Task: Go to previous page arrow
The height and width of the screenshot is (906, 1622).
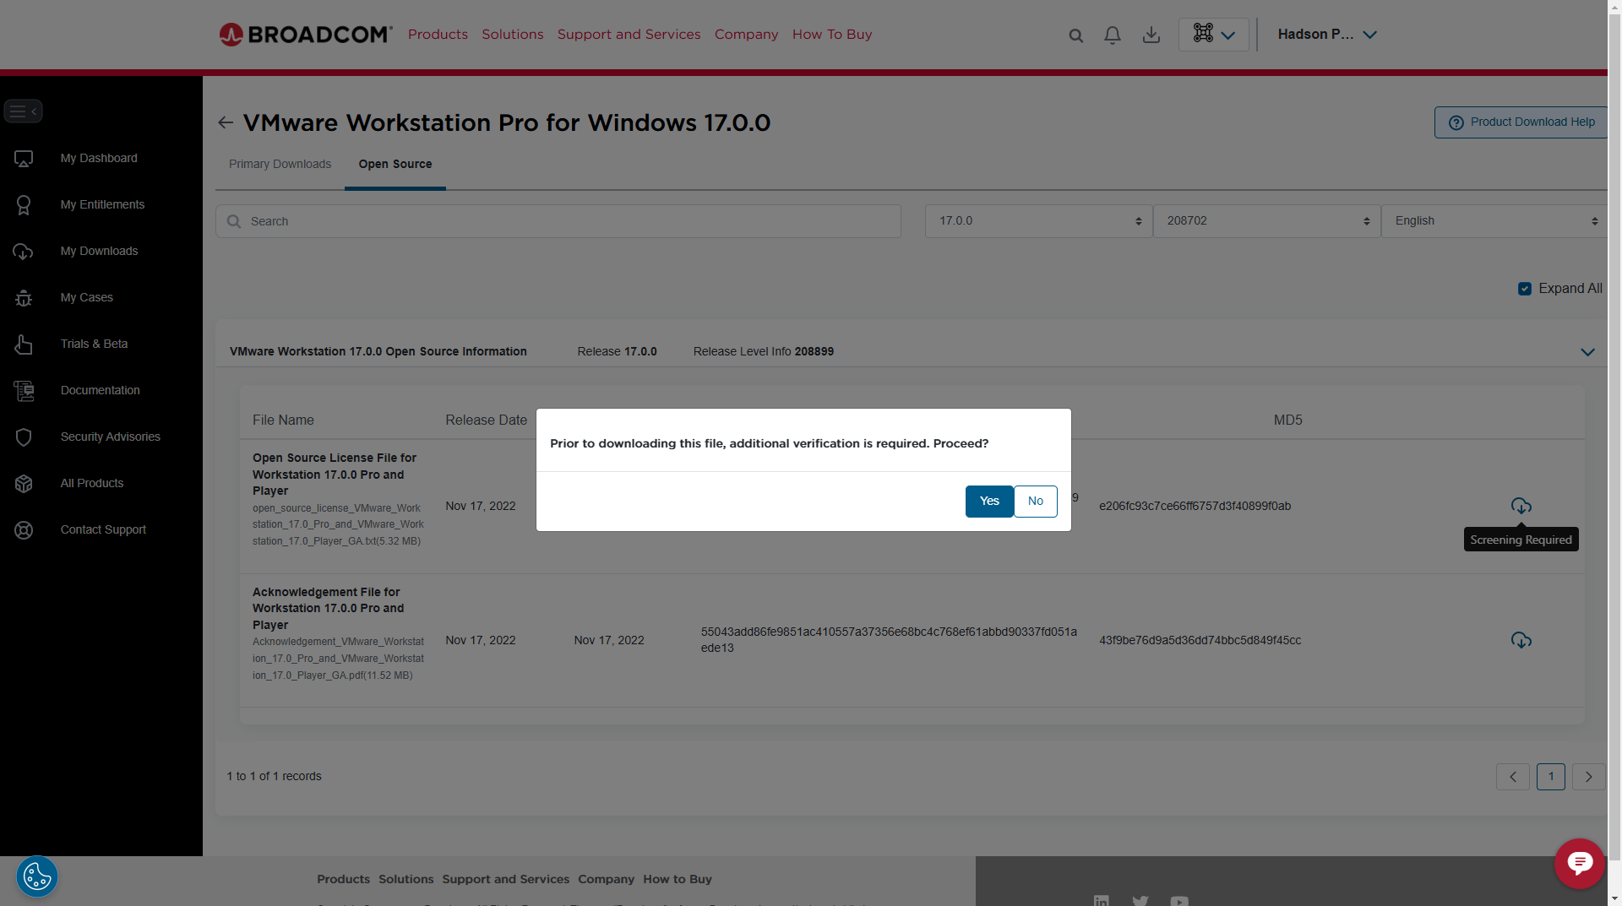Action: pyautogui.click(x=1513, y=777)
